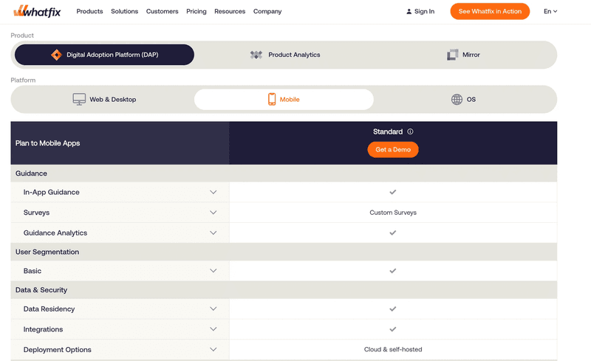Click the In-App Guidance label

pyautogui.click(x=51, y=192)
